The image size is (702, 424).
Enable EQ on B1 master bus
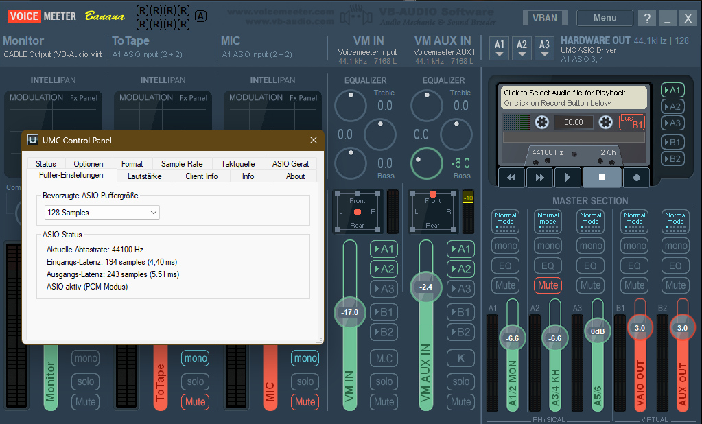634,266
